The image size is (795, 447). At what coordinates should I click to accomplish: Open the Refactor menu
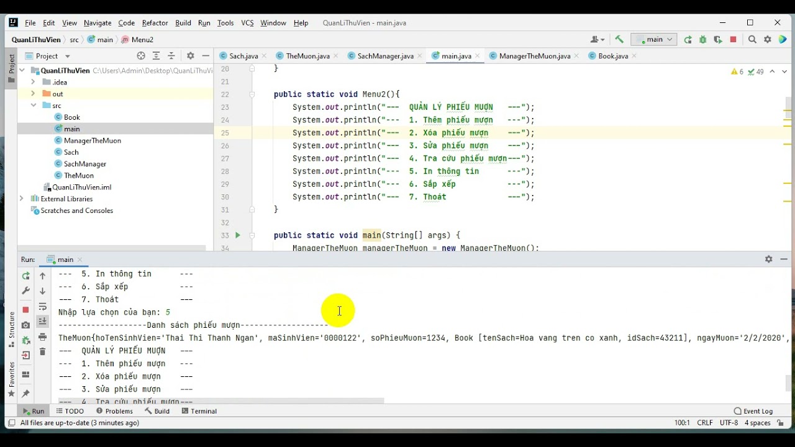click(155, 23)
